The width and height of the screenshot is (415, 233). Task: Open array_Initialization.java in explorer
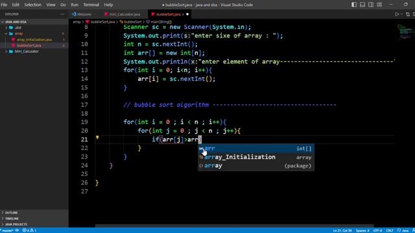(x=34, y=39)
